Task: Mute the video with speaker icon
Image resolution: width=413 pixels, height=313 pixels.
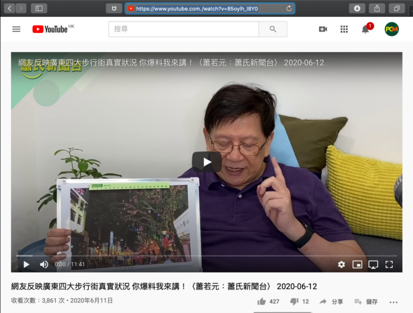Action: tap(44, 264)
